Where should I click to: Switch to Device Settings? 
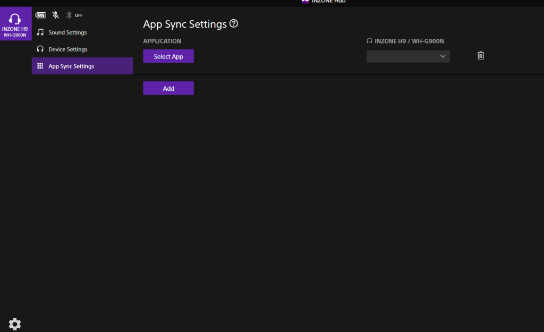(68, 49)
